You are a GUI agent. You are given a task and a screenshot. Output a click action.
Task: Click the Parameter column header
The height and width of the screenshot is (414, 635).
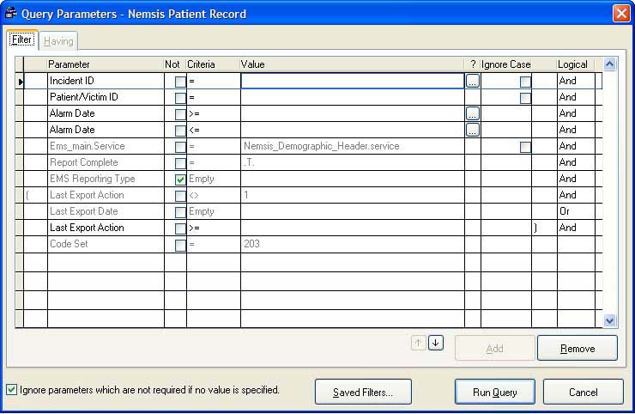[x=106, y=64]
